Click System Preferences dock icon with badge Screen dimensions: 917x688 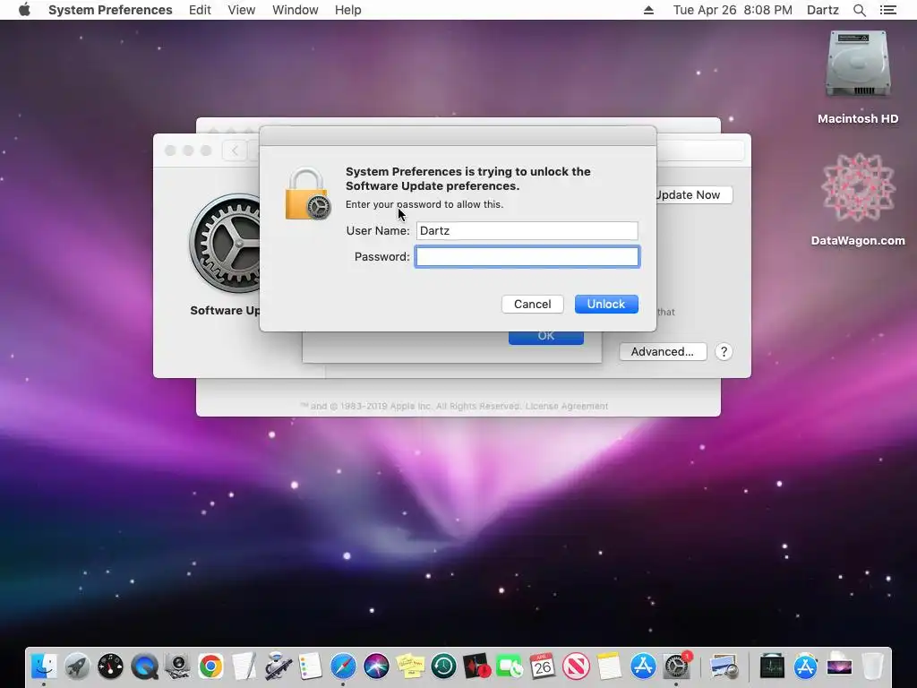pos(677,666)
